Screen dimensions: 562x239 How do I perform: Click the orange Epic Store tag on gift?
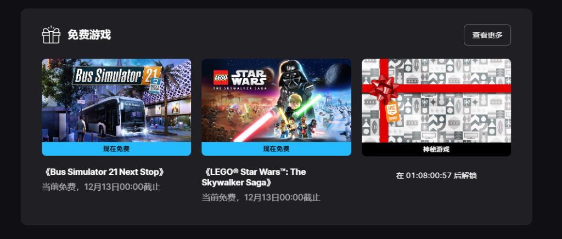[x=391, y=111]
